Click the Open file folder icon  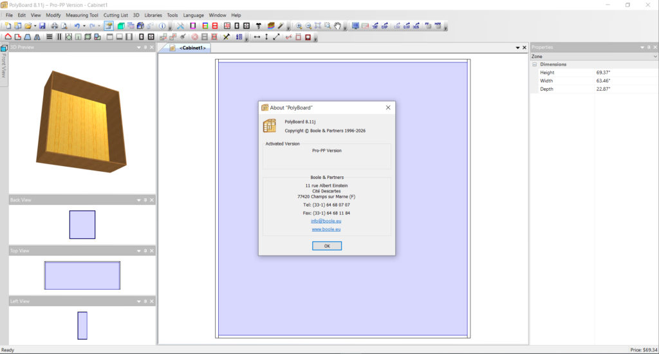pos(28,26)
